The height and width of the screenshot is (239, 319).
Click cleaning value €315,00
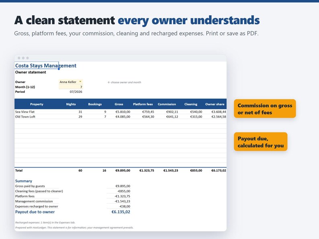[x=196, y=116]
